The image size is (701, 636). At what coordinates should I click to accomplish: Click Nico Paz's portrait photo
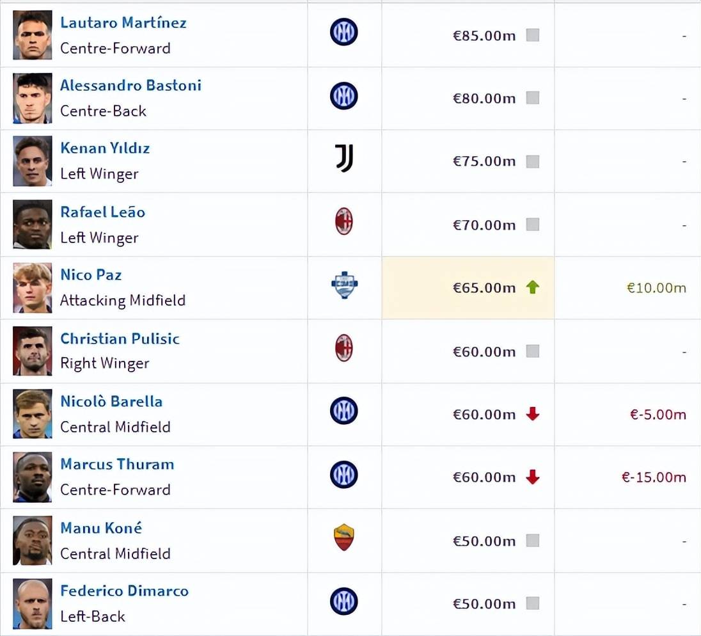click(32, 287)
